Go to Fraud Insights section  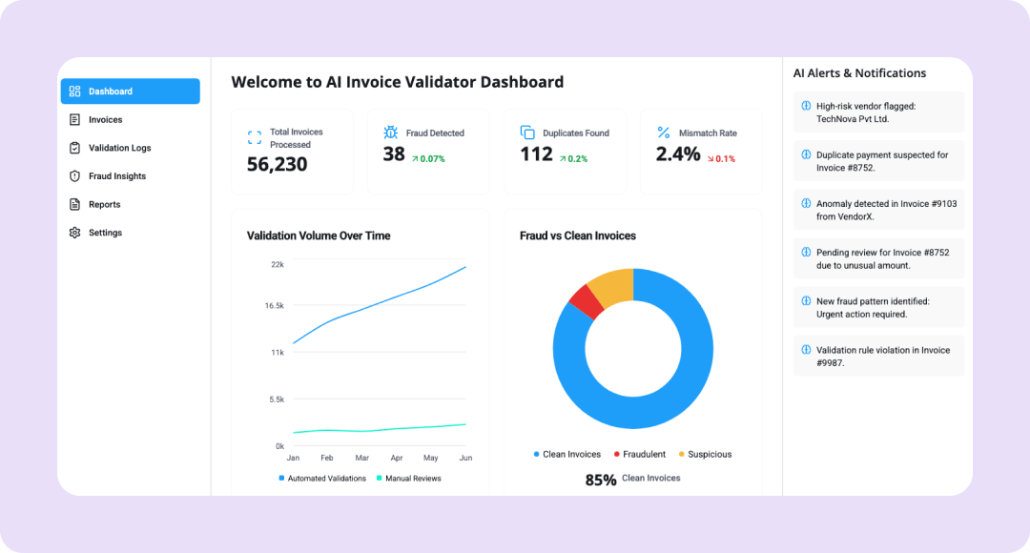click(116, 176)
